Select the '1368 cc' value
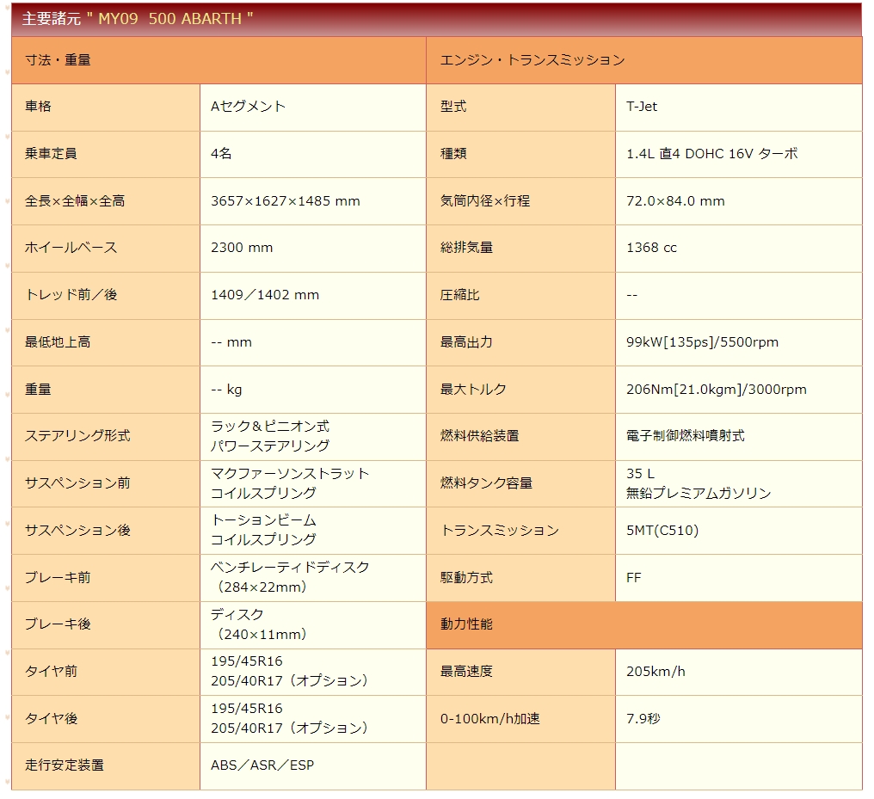Screen dimensions: 874x799 [651, 248]
